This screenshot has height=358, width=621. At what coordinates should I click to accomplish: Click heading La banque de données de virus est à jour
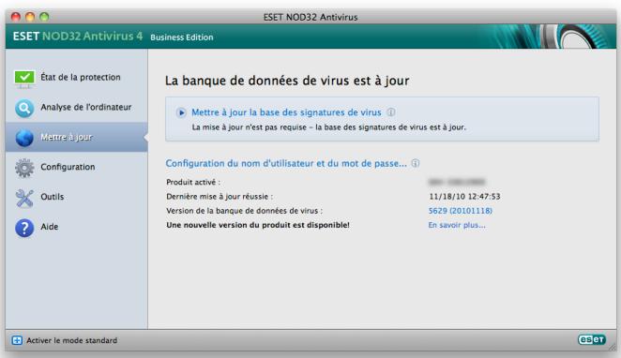click(287, 81)
